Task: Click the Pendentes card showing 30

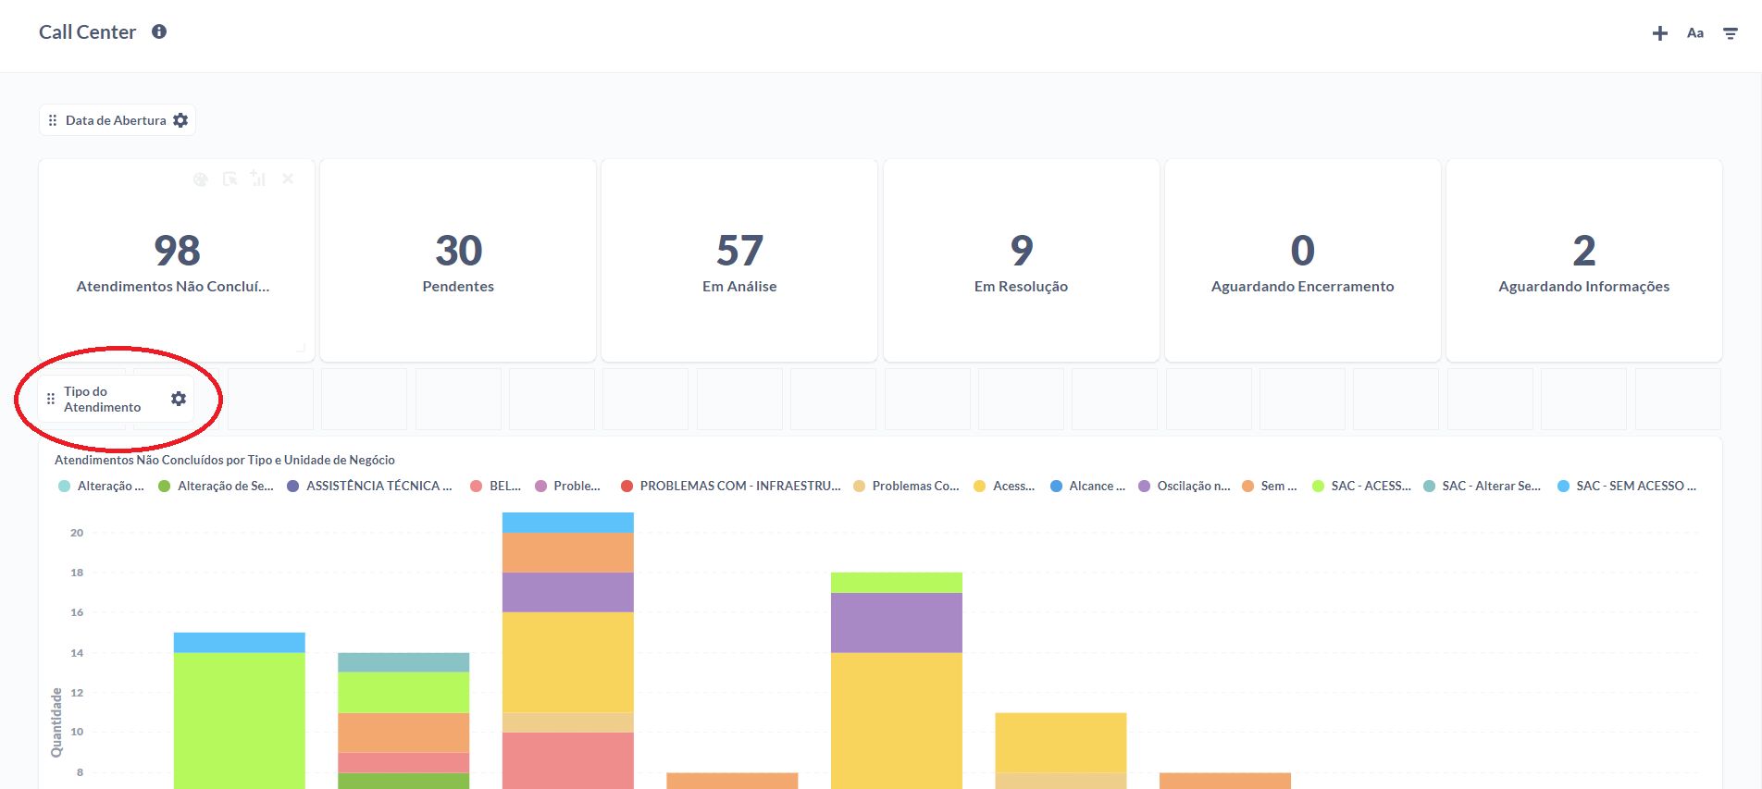Action: (458, 260)
